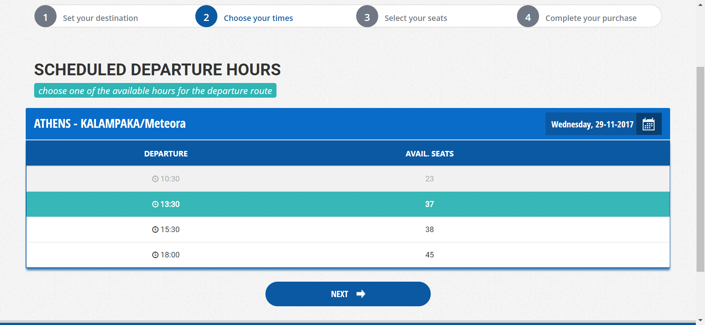Click the scrollbar down arrow

coord(700,321)
